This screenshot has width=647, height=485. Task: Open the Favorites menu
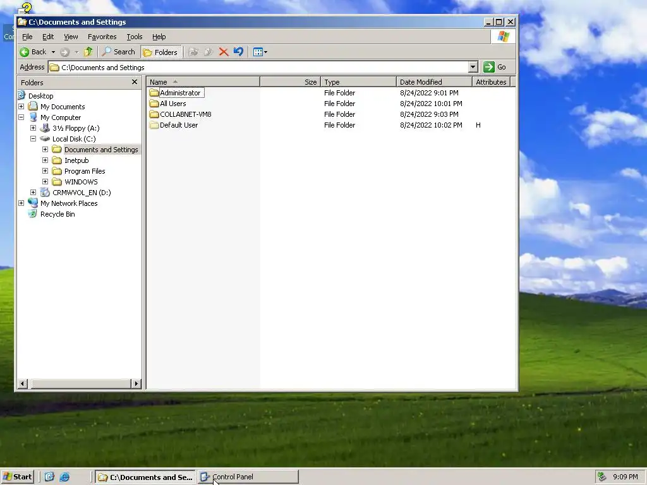(102, 37)
